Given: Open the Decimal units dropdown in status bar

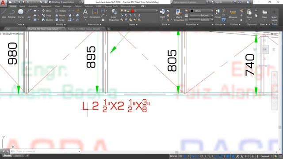Looking at the screenshot, I should point(266,156).
